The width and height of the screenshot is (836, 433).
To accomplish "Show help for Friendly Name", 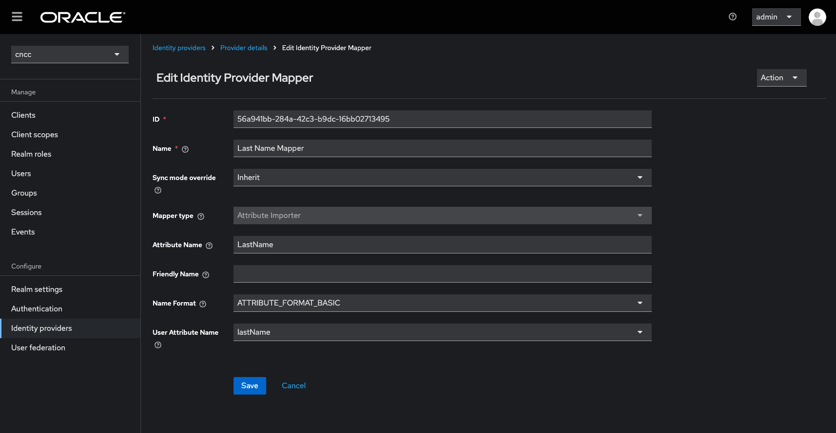I will (x=206, y=275).
